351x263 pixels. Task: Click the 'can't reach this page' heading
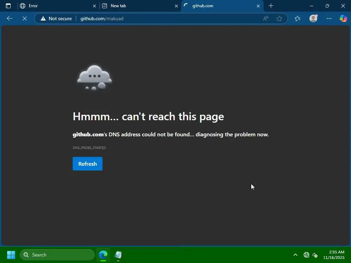click(x=148, y=116)
